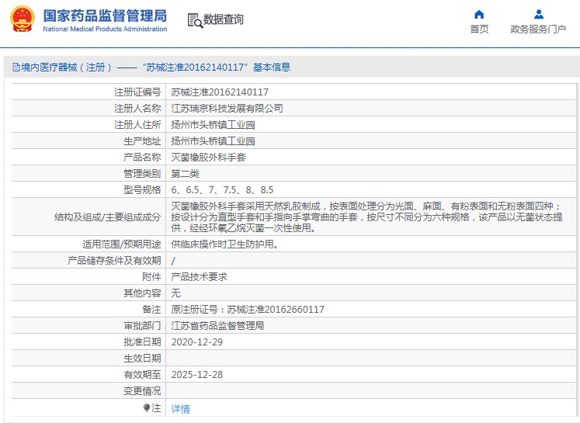Open 政务服务门户 user icon

pyautogui.click(x=539, y=15)
